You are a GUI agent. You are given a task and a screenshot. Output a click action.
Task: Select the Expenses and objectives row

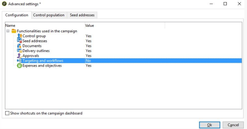(123, 66)
